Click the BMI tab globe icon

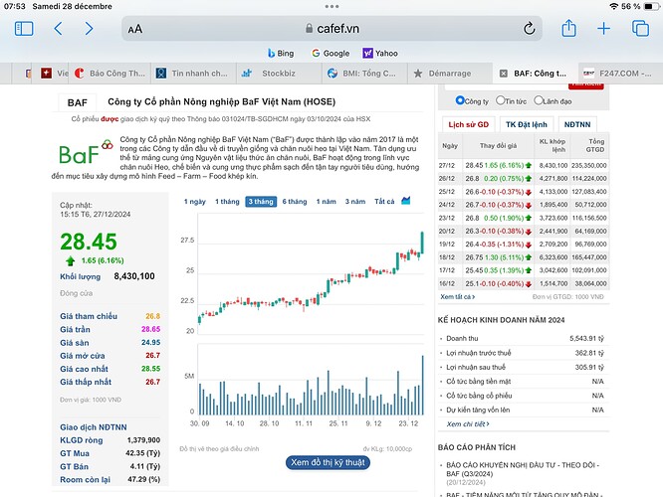point(332,74)
